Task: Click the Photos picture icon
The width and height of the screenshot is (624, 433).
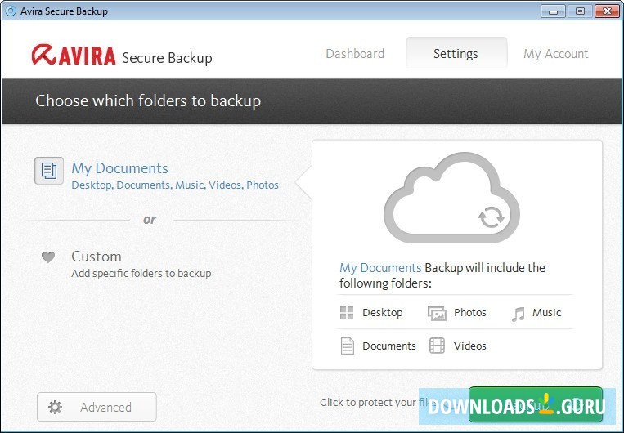Action: (437, 314)
